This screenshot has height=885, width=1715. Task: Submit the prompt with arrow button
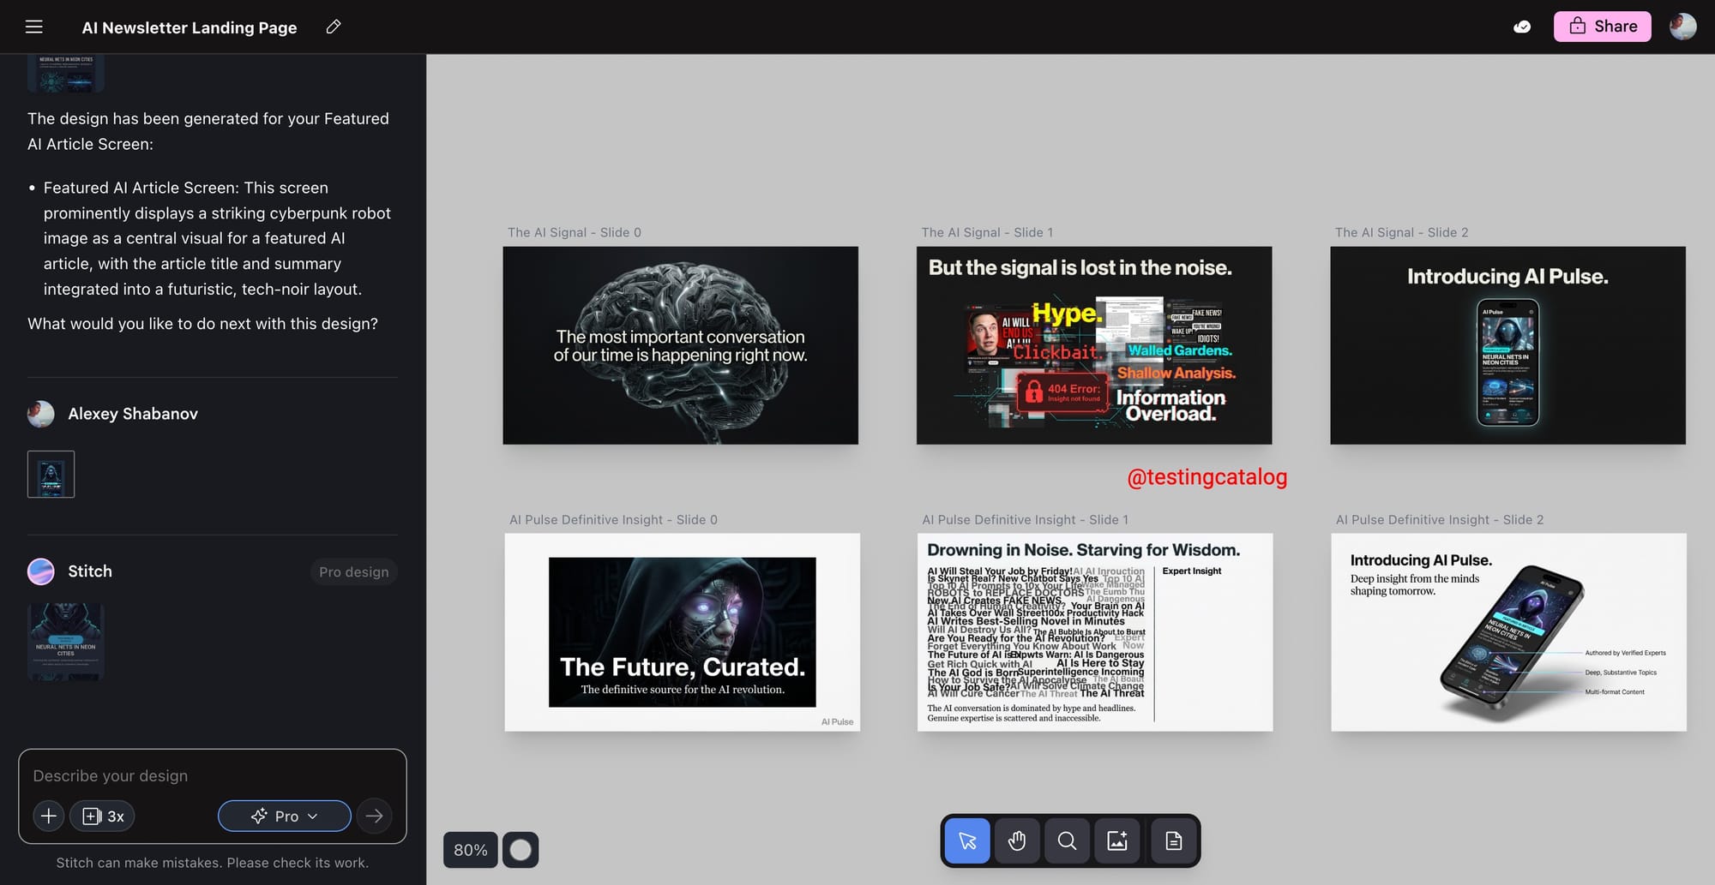(375, 816)
